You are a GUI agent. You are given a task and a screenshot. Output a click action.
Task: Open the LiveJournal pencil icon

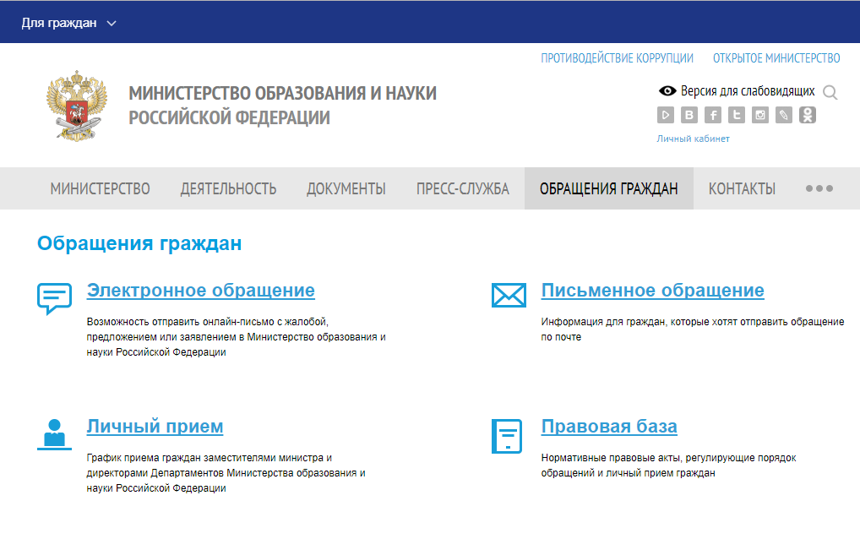pos(783,115)
